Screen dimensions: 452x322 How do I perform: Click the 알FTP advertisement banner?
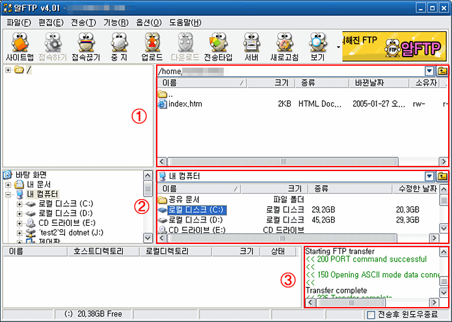click(x=394, y=46)
